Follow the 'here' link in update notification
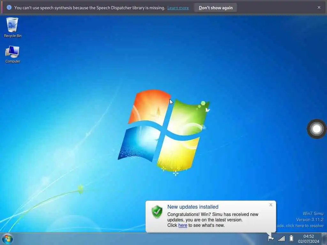Viewport: 327px width, 245px height. tap(183, 225)
